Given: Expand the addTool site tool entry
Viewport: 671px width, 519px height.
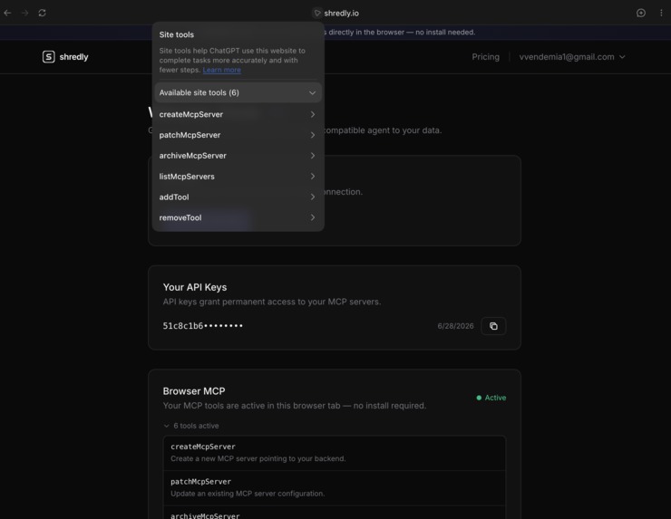Looking at the screenshot, I should point(238,197).
